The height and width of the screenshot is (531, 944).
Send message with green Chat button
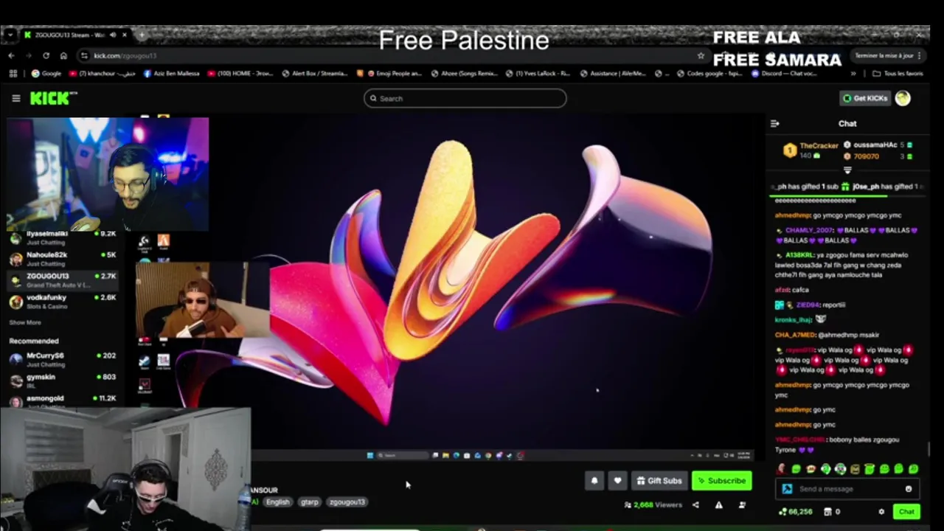[906, 512]
